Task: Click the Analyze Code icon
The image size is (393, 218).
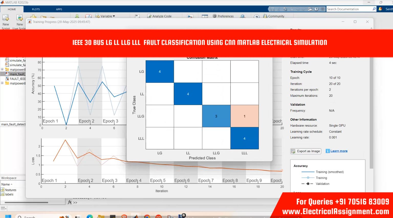Action: click(150, 16)
